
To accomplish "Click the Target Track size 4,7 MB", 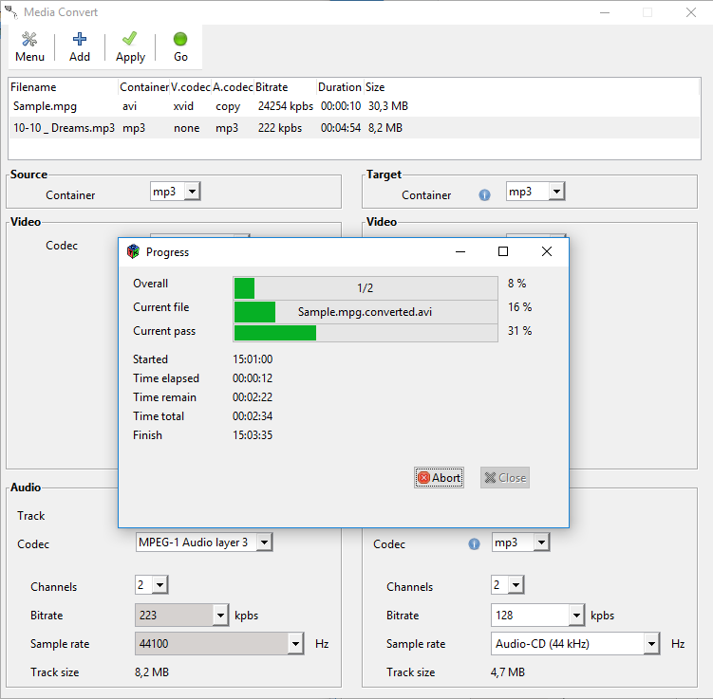I will [508, 672].
